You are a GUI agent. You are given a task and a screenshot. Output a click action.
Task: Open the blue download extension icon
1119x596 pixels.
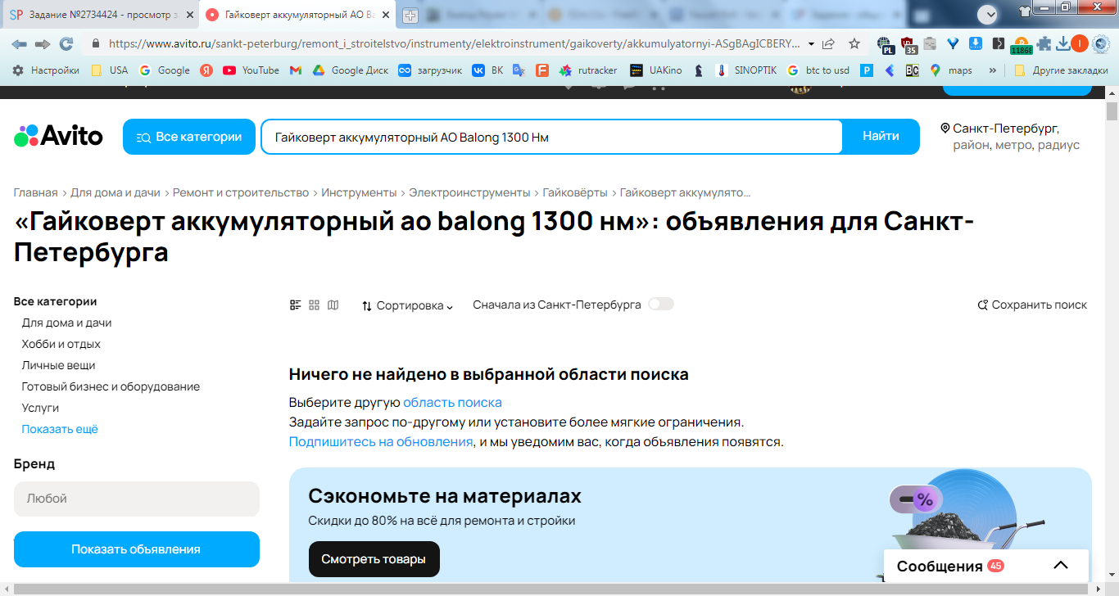pyautogui.click(x=976, y=43)
